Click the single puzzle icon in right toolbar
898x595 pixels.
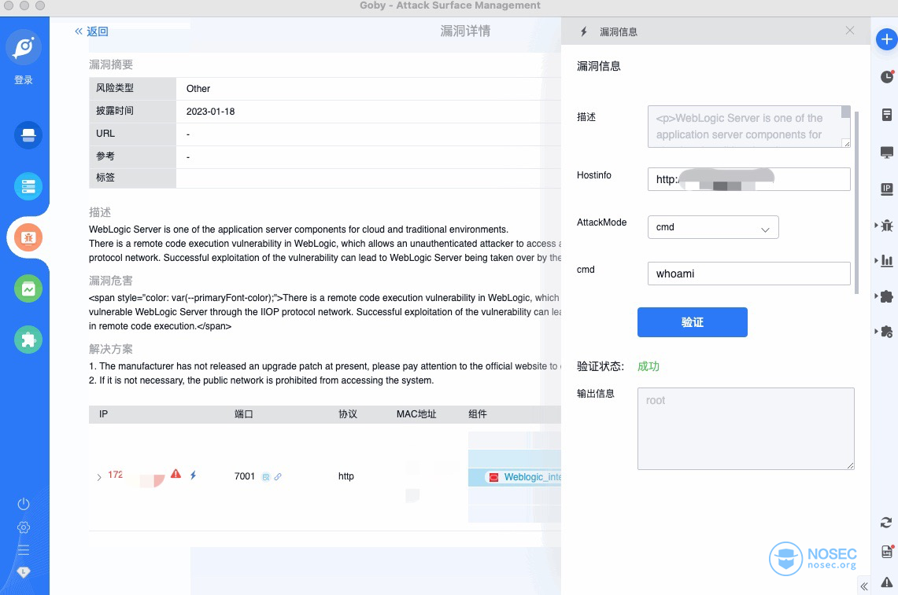coord(886,296)
